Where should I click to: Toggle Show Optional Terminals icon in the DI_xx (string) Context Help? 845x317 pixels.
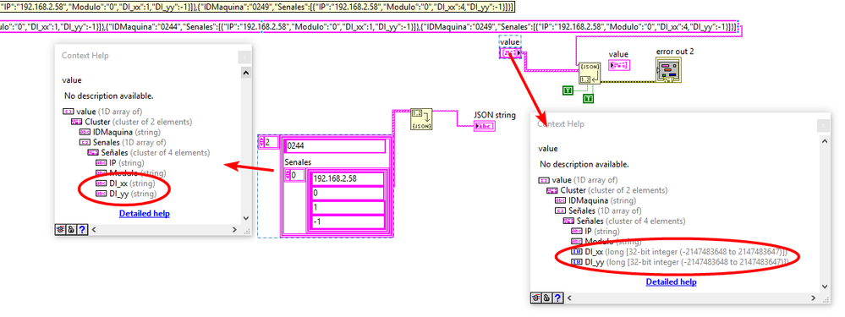point(60,229)
